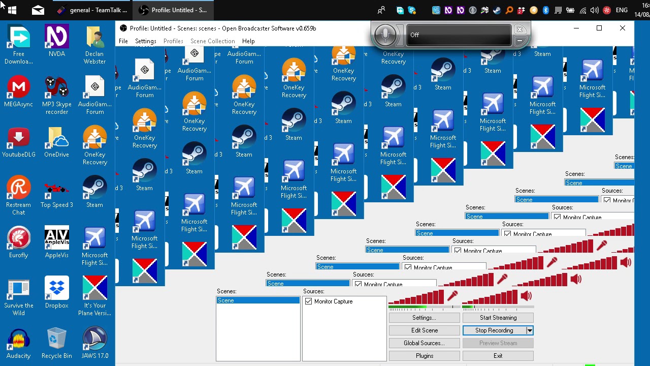Minimize the speech recognition bar

520,41
